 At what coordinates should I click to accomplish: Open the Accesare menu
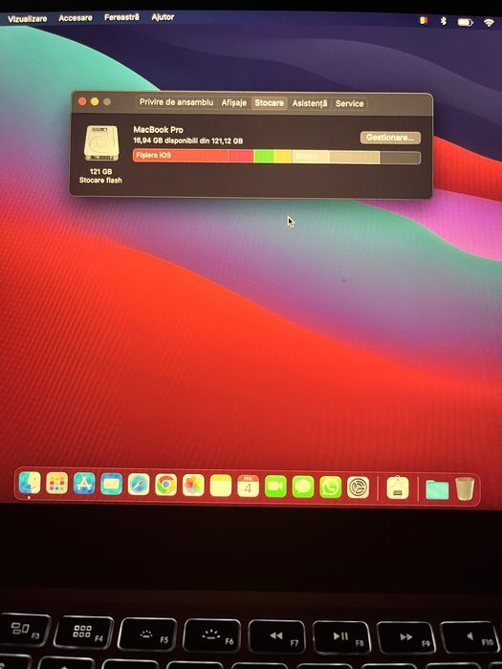point(76,18)
